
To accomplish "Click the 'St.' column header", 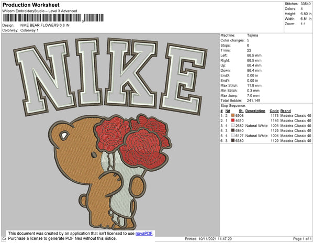I will coord(241,111).
